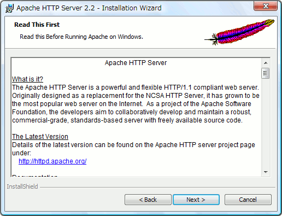Click the 'Read This First' header

37,25
